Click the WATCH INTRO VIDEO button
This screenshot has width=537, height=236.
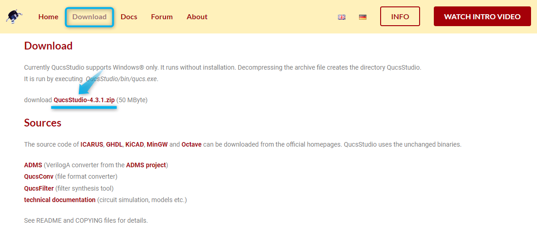[x=482, y=16]
